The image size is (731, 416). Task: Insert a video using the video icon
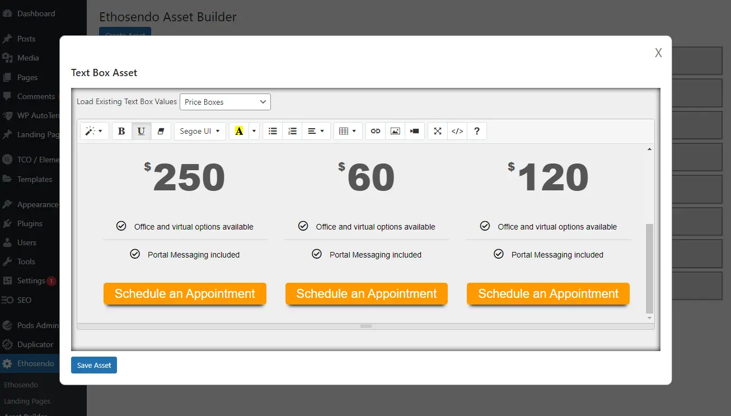click(415, 130)
